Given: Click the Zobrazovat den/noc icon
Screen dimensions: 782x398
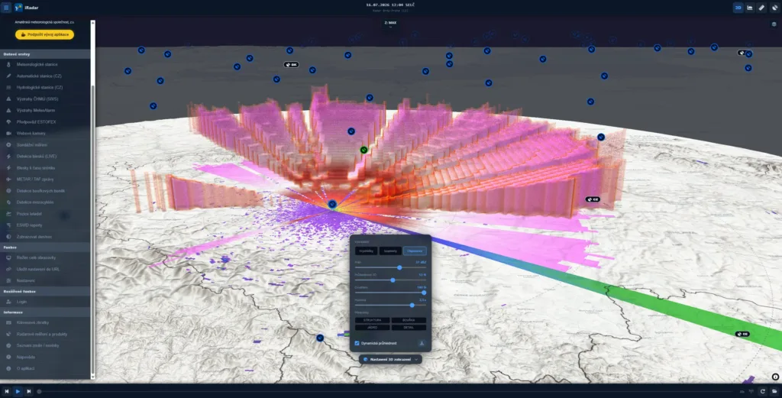Looking at the screenshot, I should (8, 236).
